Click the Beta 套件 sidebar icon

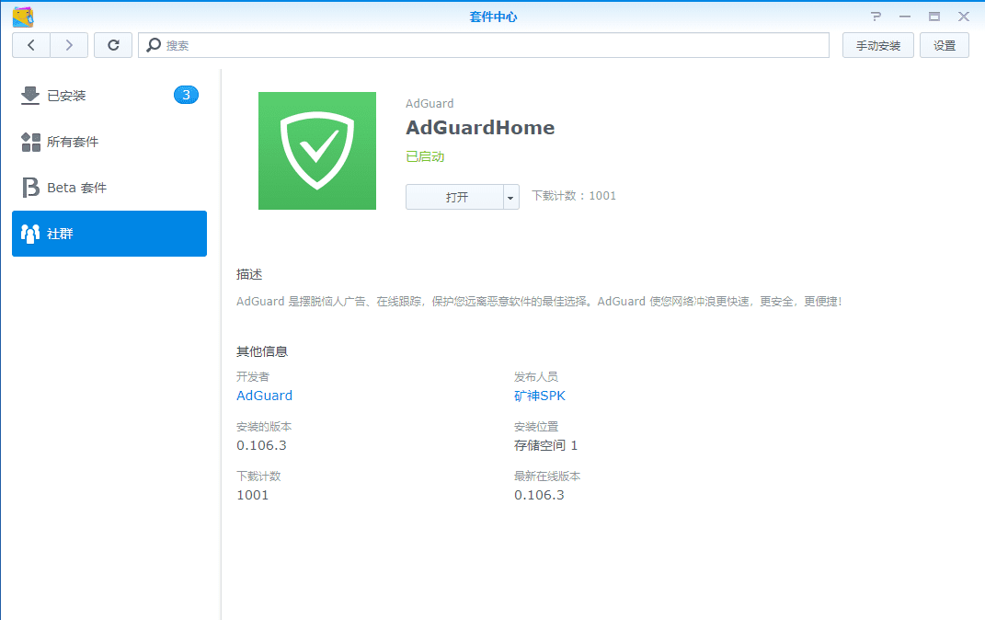(x=30, y=187)
